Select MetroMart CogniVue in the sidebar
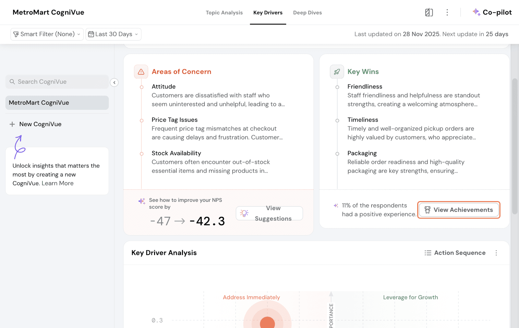Screen dimensions: 519x328 pos(57,103)
